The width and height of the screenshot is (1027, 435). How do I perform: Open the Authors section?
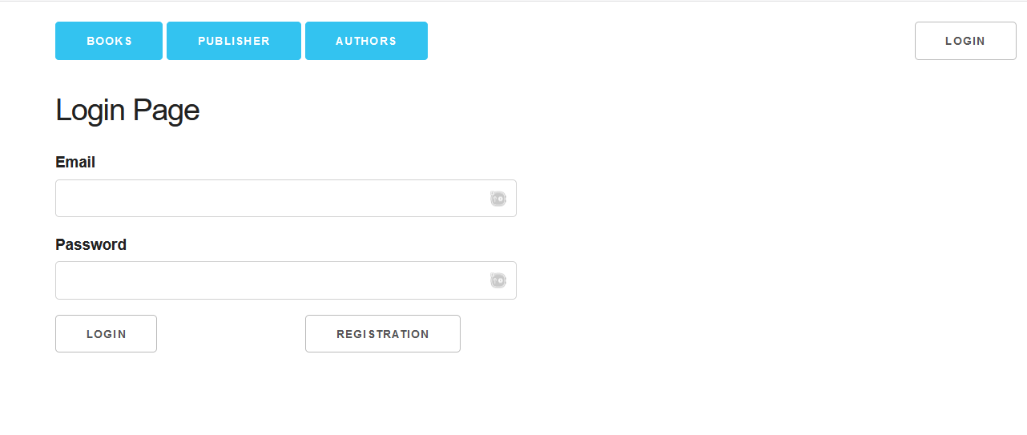366,41
